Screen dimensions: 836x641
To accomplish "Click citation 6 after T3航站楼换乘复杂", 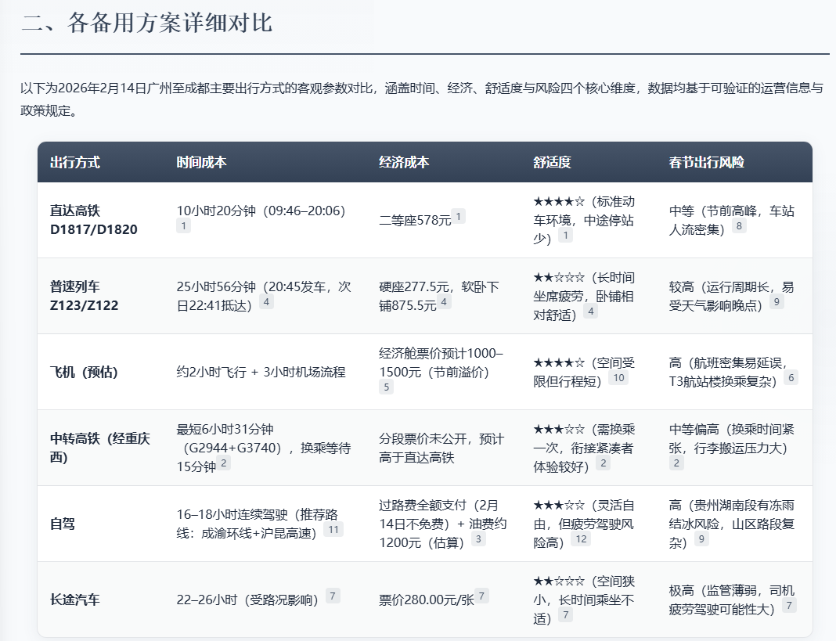I will [x=791, y=378].
